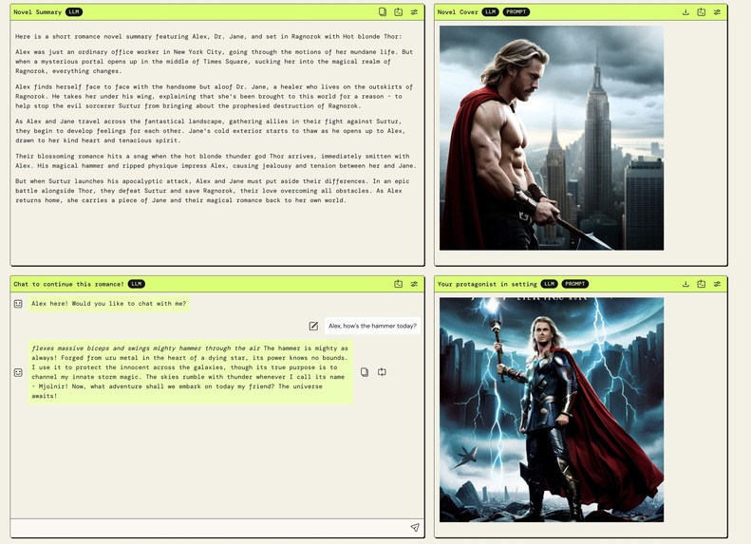
Task: Click the PROMPT badge on Novel Cover
Action: click(516, 12)
